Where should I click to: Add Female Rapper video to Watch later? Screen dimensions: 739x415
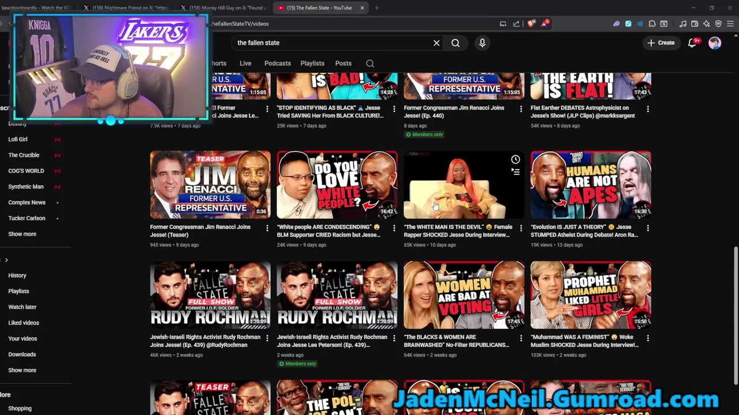[515, 160]
